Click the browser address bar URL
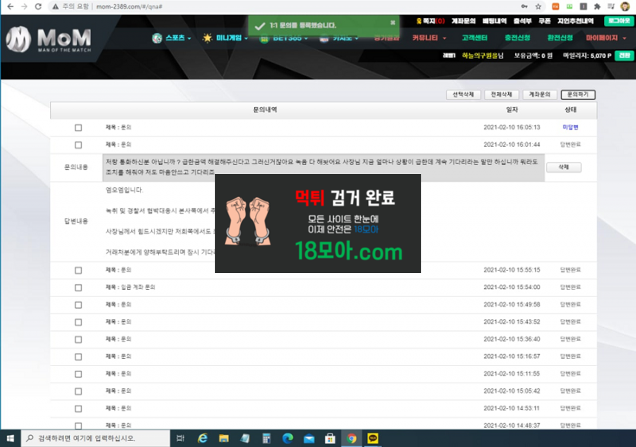636x447 pixels. click(x=130, y=7)
